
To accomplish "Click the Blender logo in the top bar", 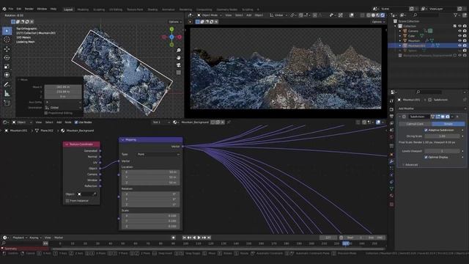I will pyautogui.click(x=4, y=9).
